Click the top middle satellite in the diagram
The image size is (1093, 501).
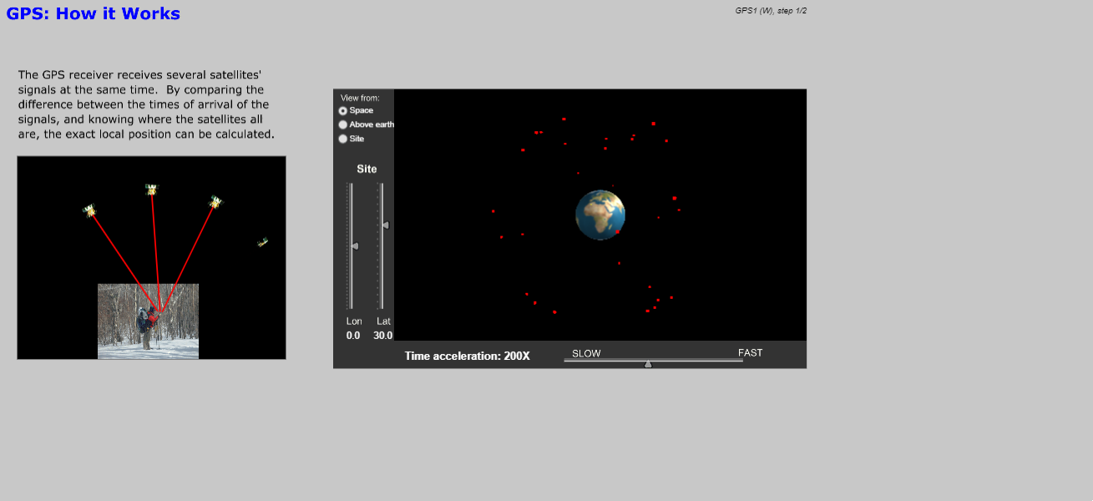click(x=151, y=190)
